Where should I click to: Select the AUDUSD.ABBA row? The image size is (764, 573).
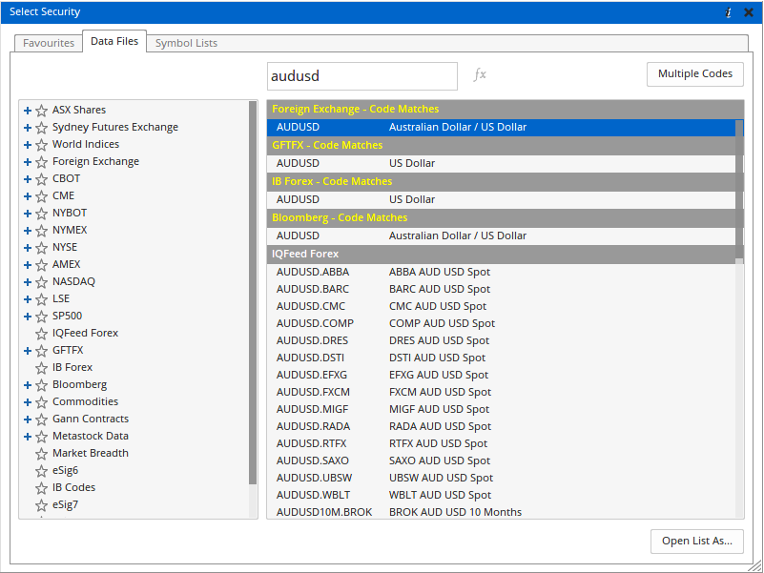(502, 272)
